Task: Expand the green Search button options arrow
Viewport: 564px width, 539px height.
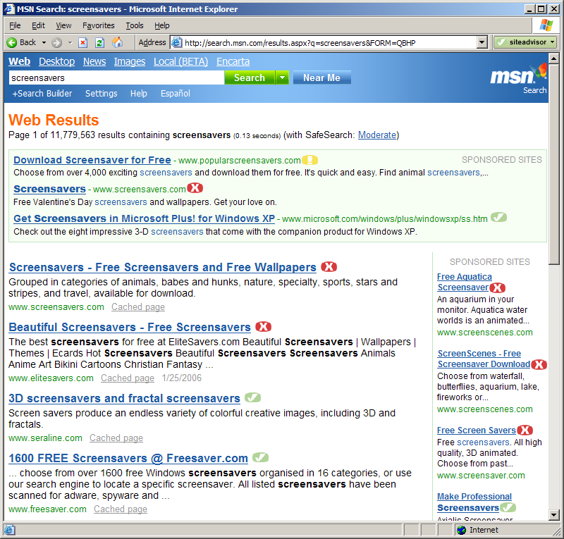Action: [x=283, y=78]
